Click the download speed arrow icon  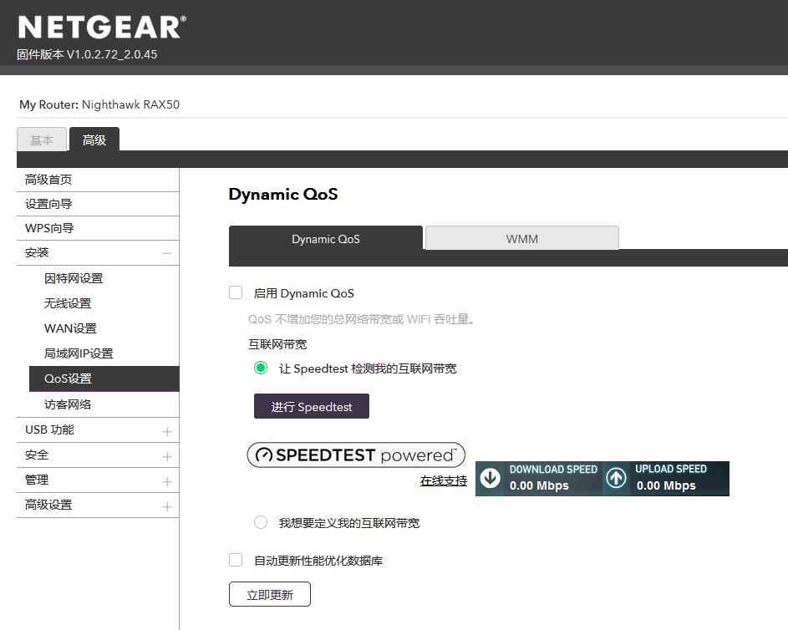[491, 478]
